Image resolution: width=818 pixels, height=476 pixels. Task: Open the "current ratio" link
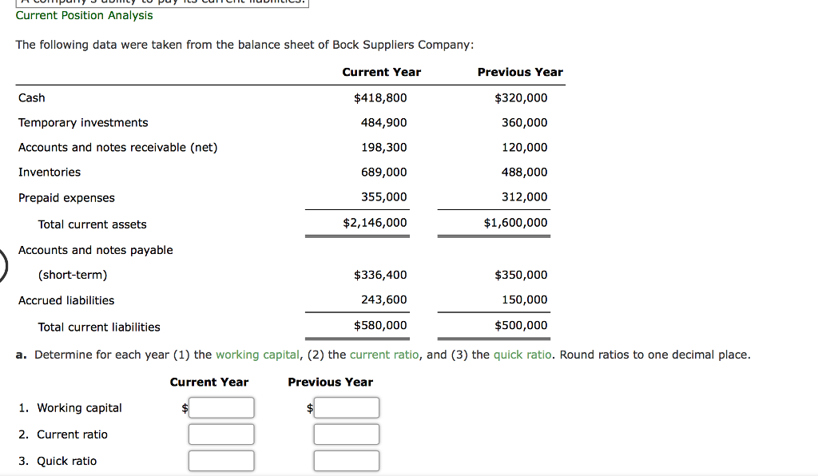coord(384,354)
